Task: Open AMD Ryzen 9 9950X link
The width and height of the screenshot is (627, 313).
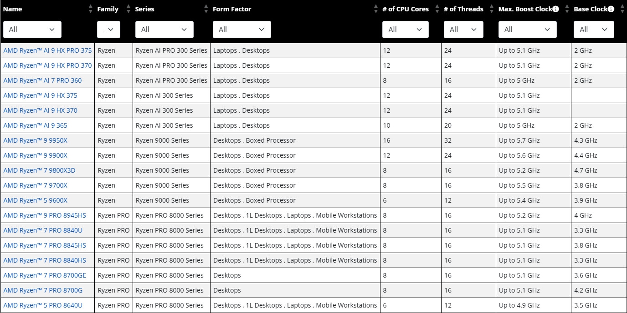Action: coord(35,140)
